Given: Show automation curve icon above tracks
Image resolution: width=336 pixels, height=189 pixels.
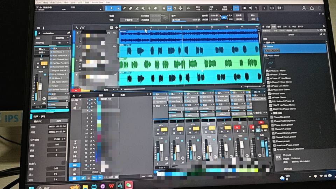Looking at the screenshot, I should (x=82, y=28).
